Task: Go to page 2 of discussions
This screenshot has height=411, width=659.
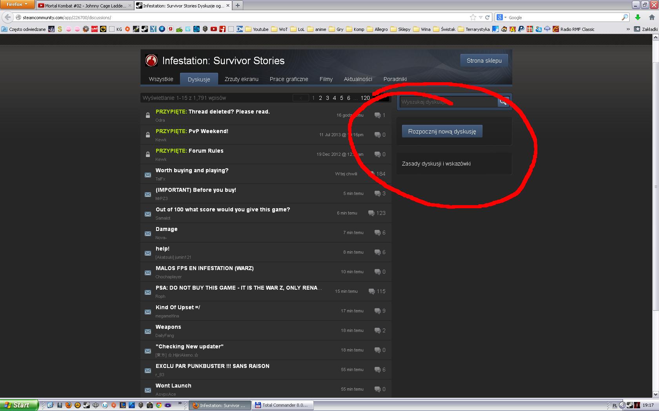Action: (x=320, y=98)
